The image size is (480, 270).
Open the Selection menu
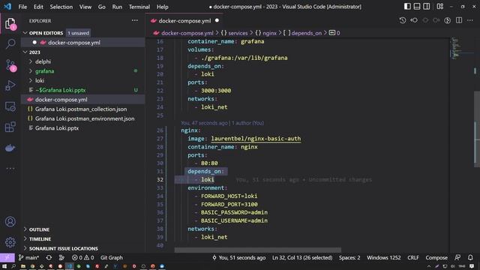[61, 7]
